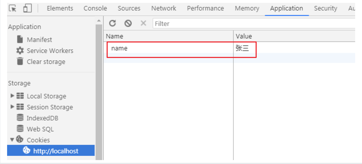The height and width of the screenshot is (164, 362).
Task: Click the Web SQL database icon
Action: 20,129
